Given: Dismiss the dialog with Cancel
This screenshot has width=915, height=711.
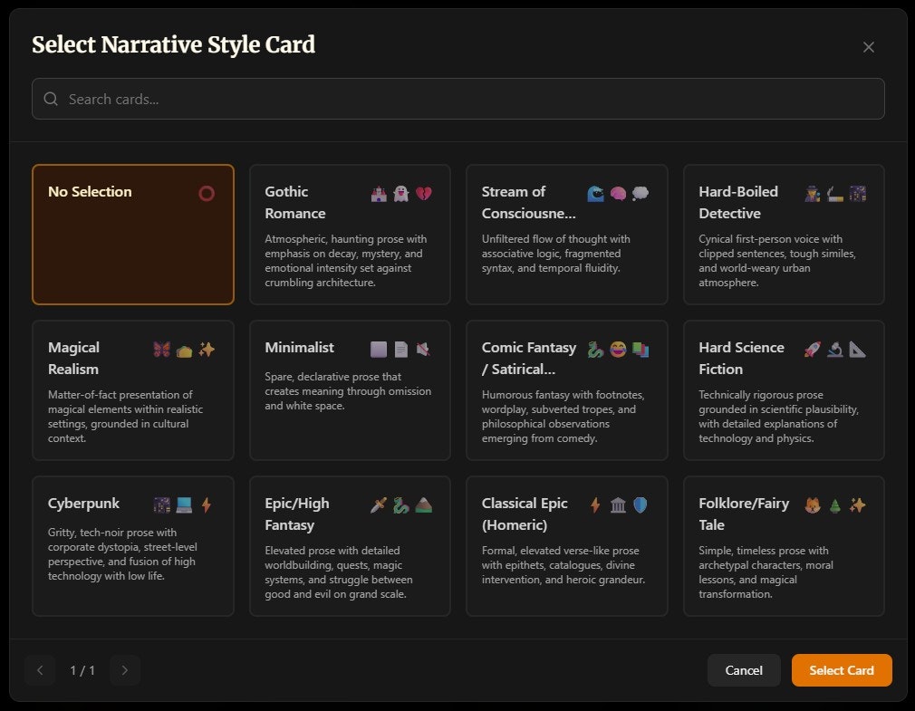Looking at the screenshot, I should pos(744,670).
